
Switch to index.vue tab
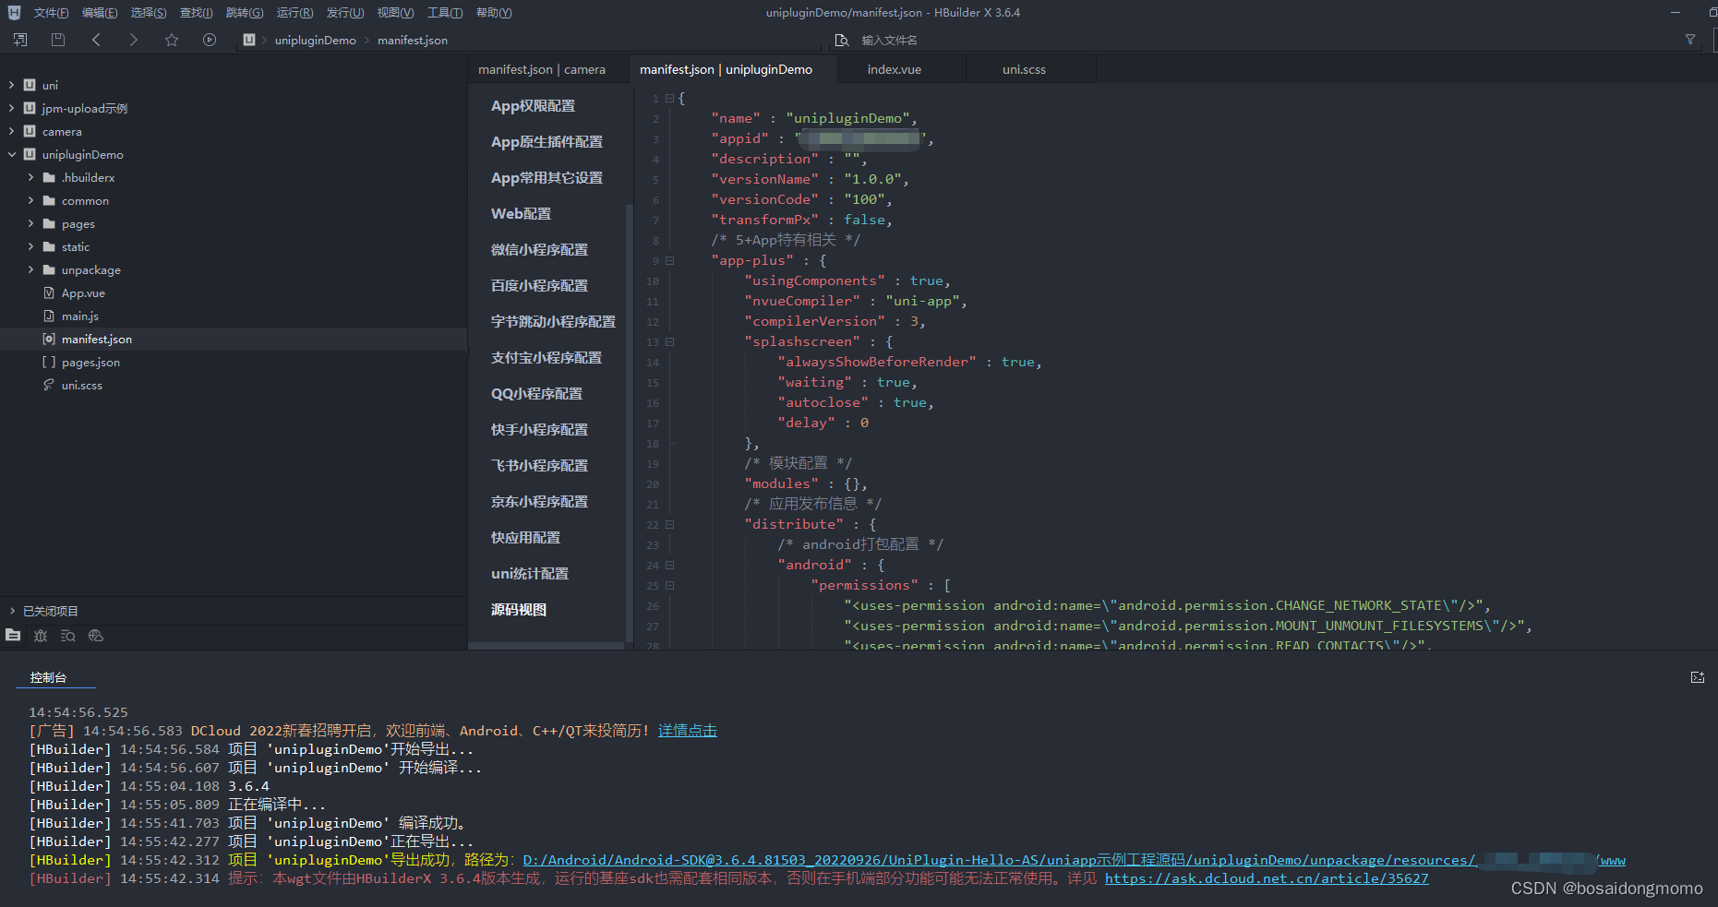pyautogui.click(x=894, y=69)
